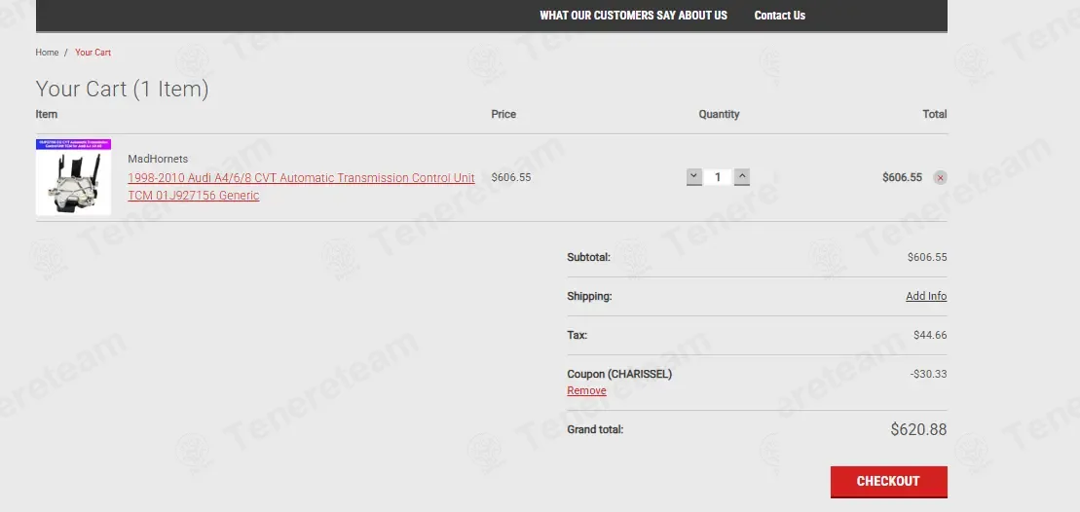The image size is (1080, 512).
Task: Open the Contact Us menu item
Action: [779, 16]
